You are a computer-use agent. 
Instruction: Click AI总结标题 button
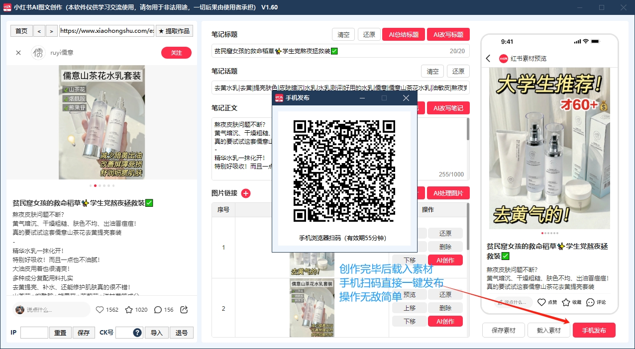(403, 35)
